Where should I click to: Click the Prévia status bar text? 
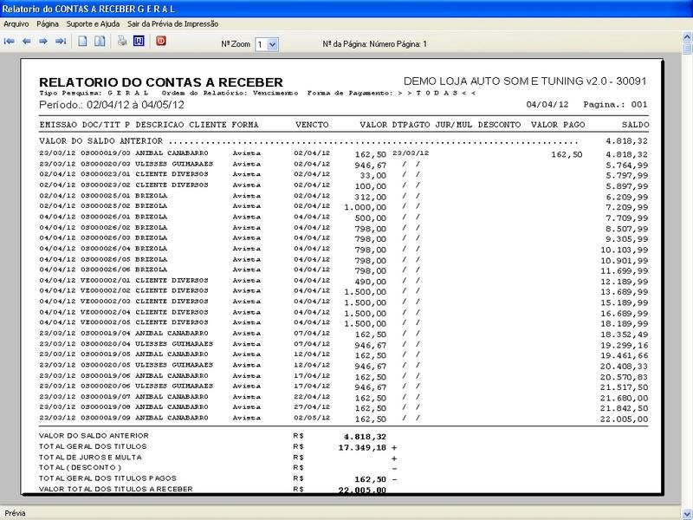coord(16,512)
